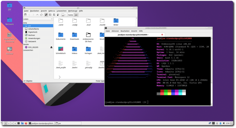Click the home path button

70,15
